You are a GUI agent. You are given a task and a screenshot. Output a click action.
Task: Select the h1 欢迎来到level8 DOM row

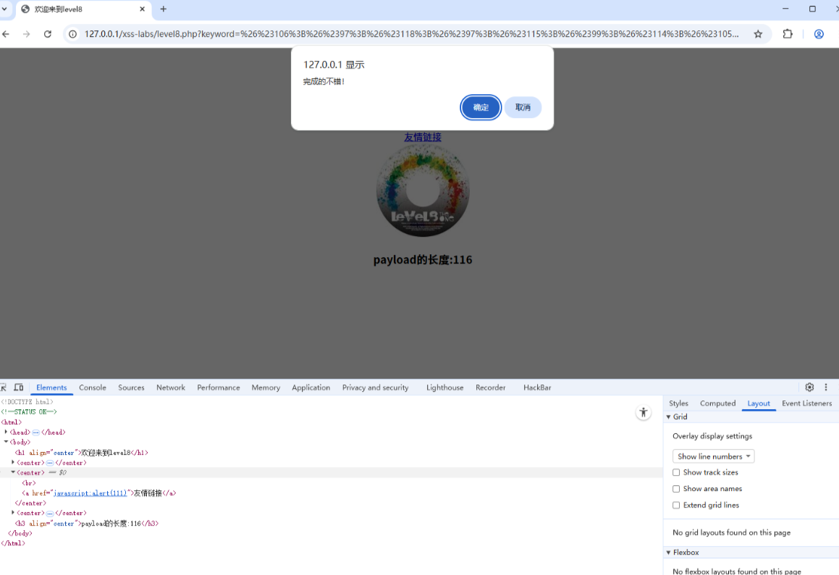tap(81, 453)
